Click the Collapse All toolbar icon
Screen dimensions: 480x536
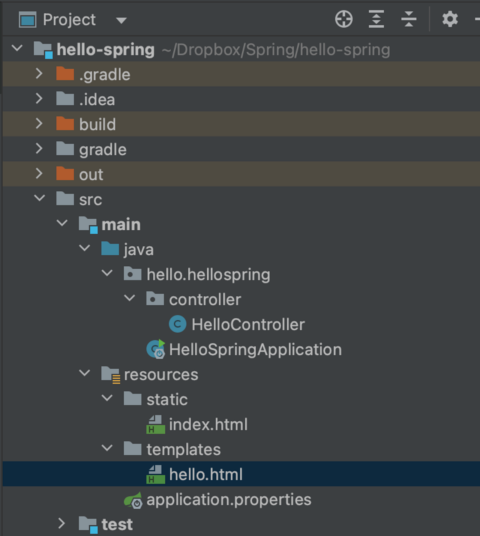pyautogui.click(x=409, y=19)
